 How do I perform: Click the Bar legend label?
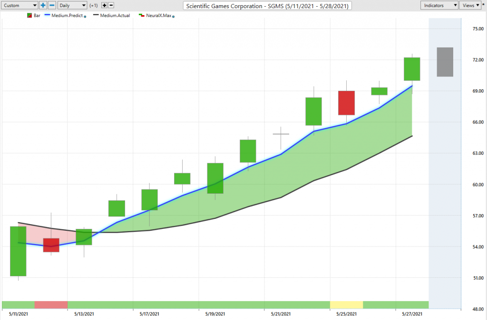[37, 16]
